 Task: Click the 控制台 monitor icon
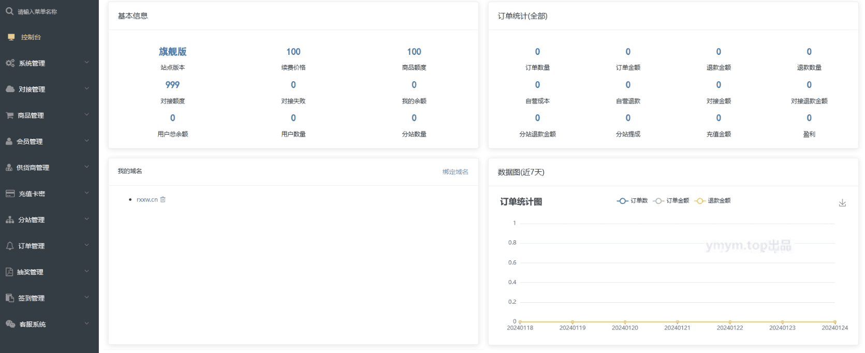(11, 37)
